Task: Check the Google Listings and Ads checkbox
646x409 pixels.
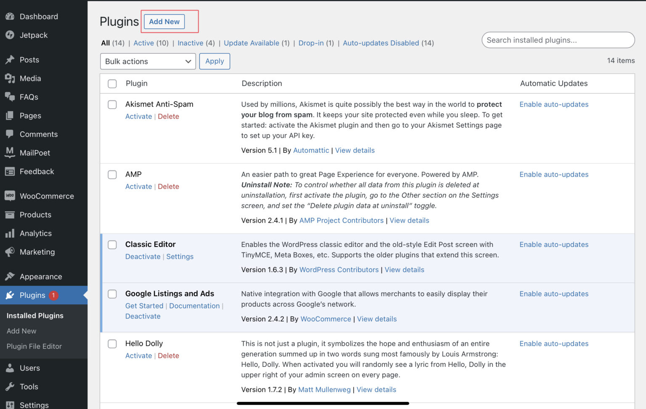Action: point(112,294)
